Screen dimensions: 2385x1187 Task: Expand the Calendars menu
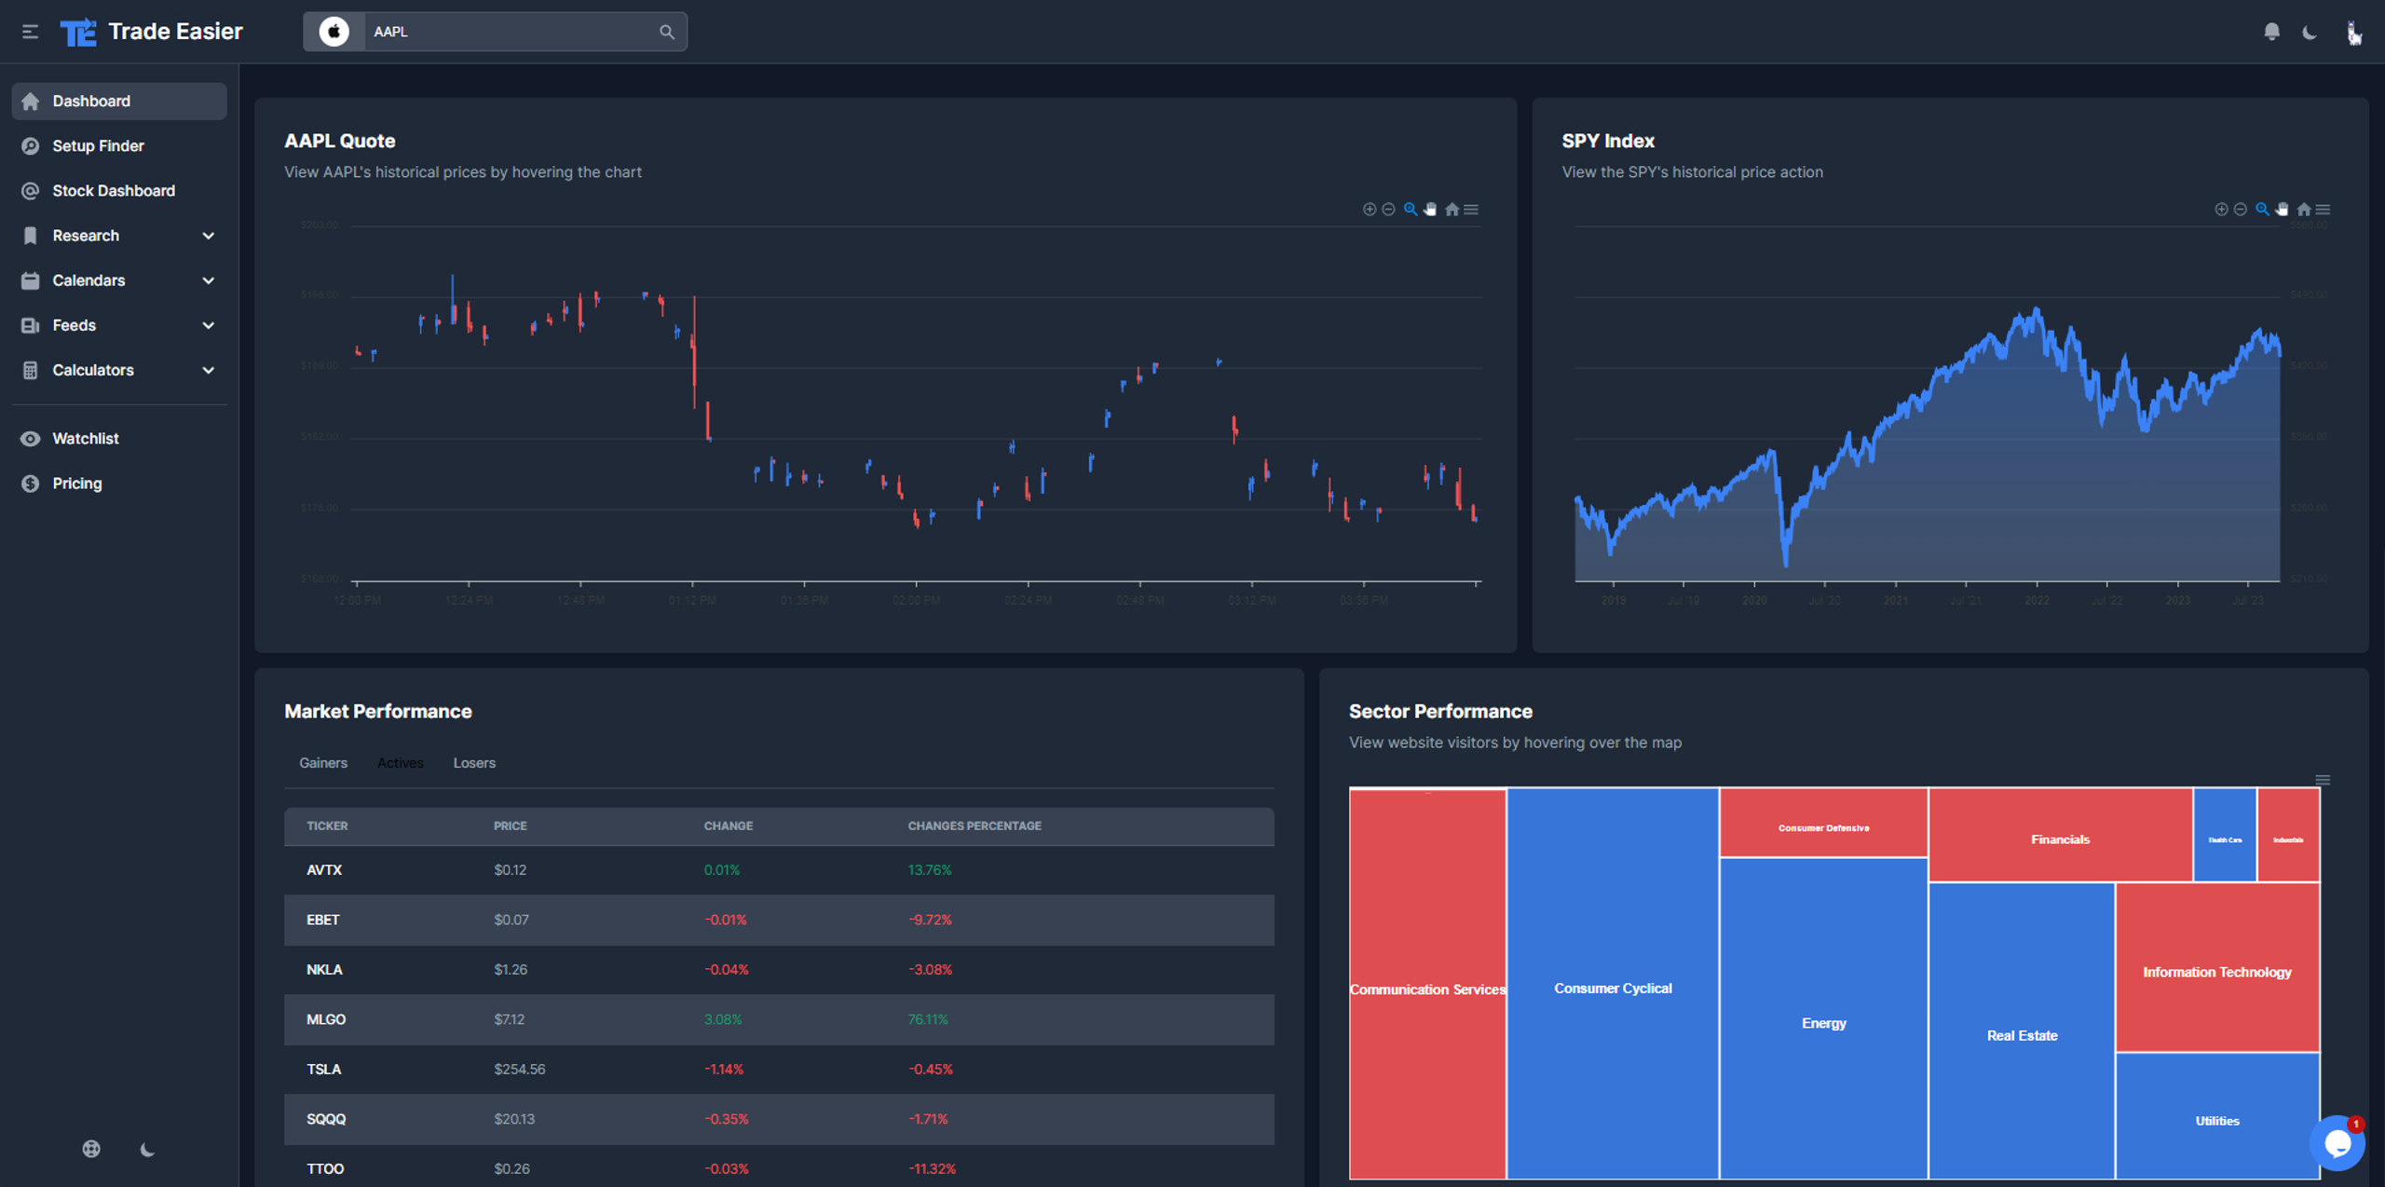click(x=119, y=280)
